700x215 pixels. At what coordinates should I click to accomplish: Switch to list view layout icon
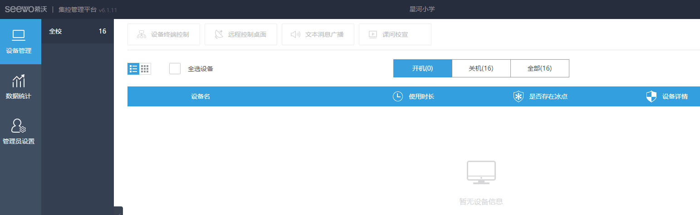(x=133, y=69)
